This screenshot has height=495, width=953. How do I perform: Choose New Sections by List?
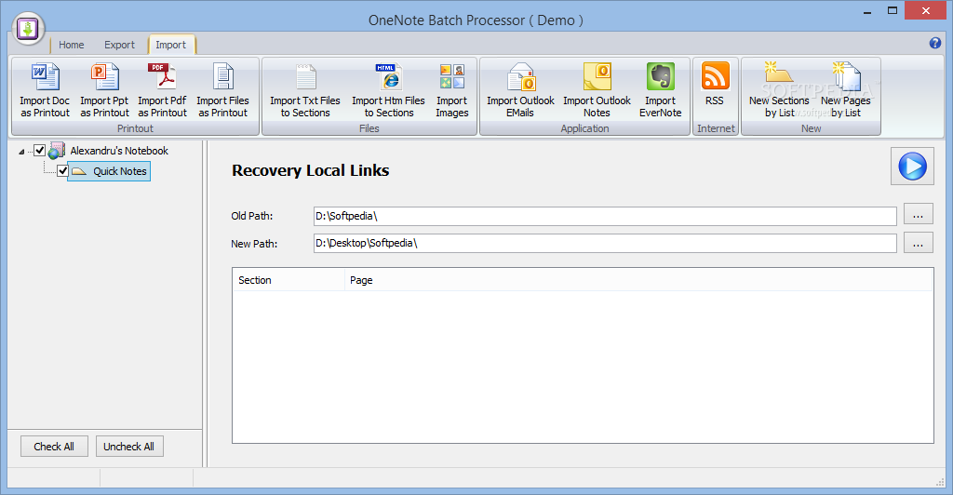tap(779, 90)
